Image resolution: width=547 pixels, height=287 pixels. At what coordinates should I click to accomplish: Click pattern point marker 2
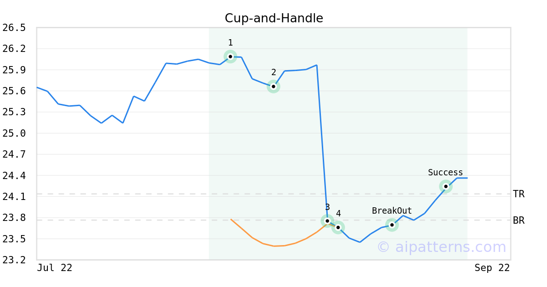click(x=273, y=86)
